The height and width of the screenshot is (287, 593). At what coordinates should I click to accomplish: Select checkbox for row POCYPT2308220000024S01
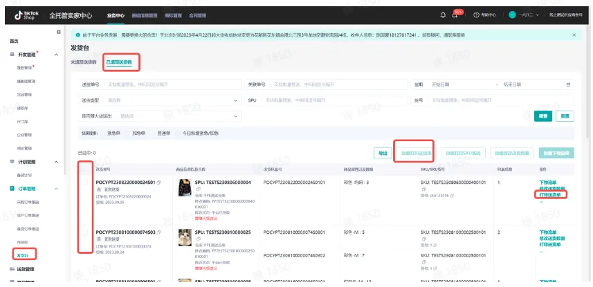coord(85,183)
